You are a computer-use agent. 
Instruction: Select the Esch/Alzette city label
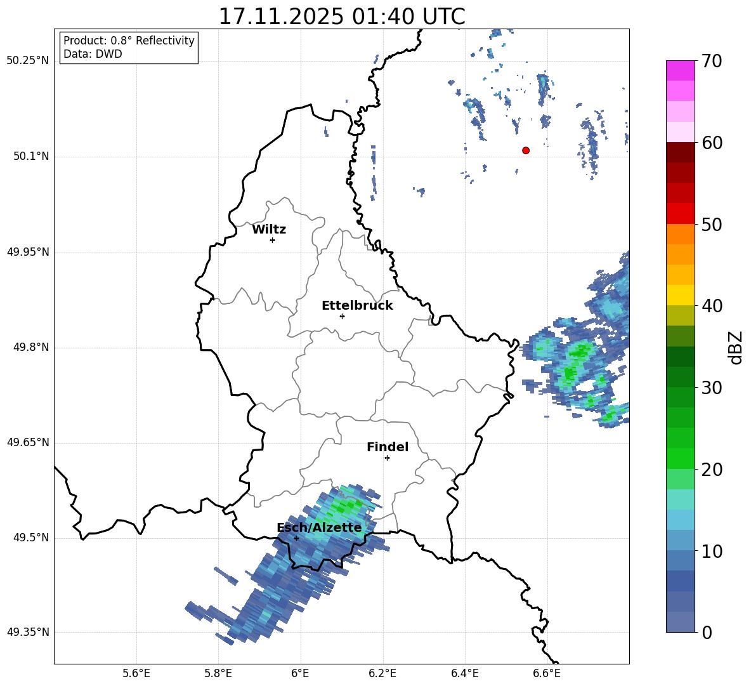click(x=319, y=527)
